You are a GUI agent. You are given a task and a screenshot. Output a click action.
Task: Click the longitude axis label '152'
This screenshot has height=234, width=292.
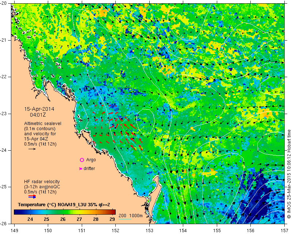tap(115, 230)
